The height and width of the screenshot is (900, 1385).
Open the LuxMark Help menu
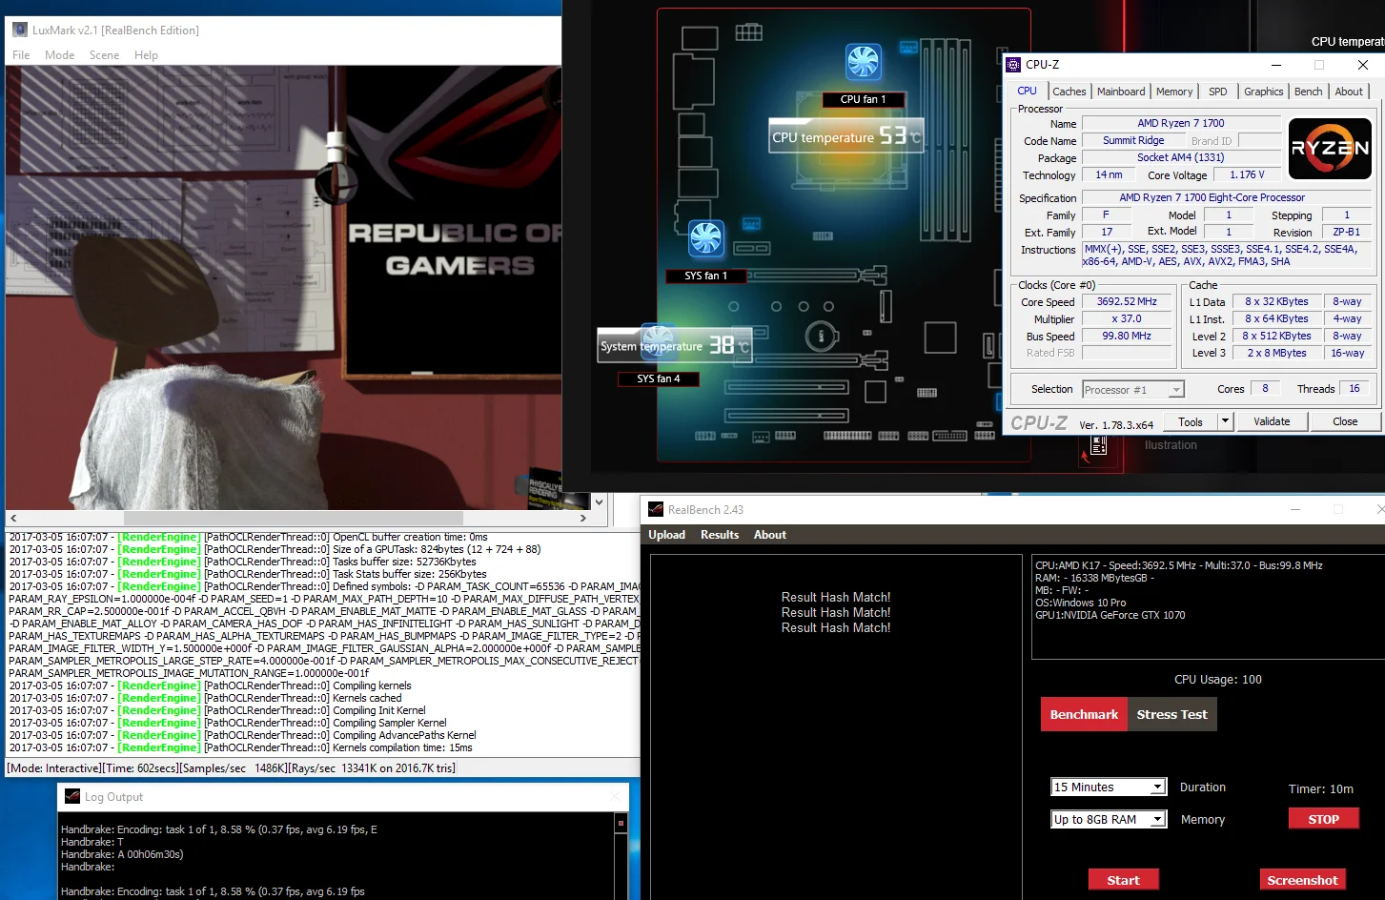click(146, 55)
